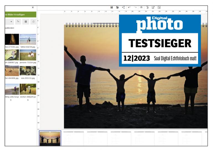213x152 pixels.
Task: Open a saved project folder
Action: [118, 7]
